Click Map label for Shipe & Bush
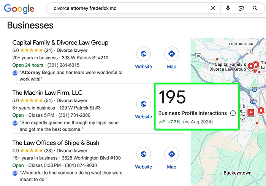Image resolution: width=266 pixels, height=186 pixels. point(171,167)
